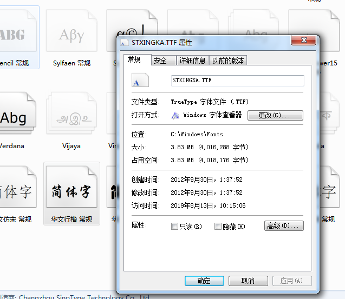Select the Verdana font icon

click(x=17, y=113)
